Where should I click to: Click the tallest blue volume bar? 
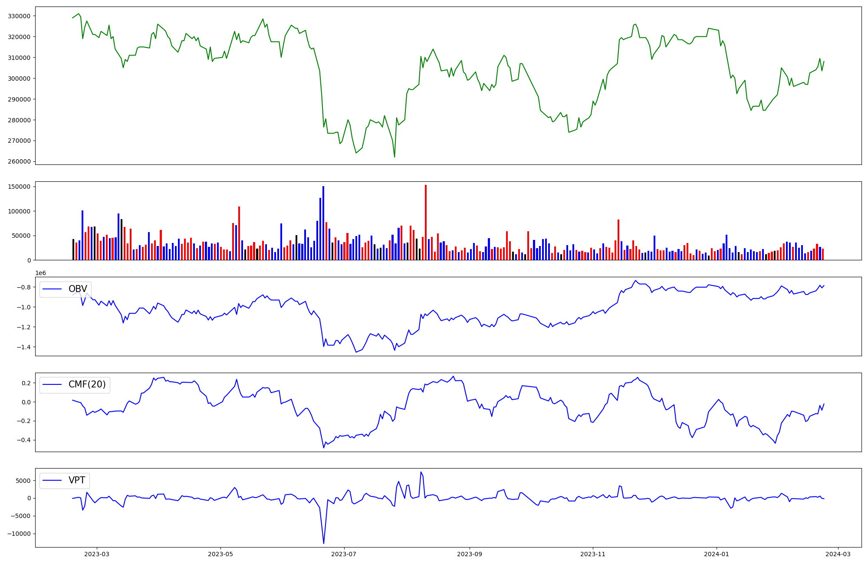(323, 223)
